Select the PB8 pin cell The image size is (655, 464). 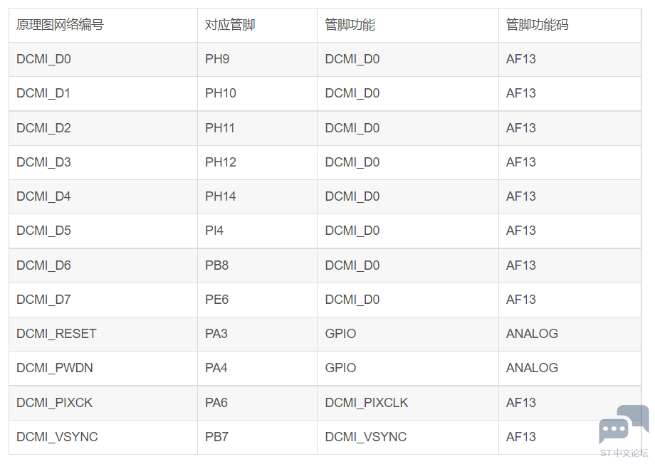257,265
